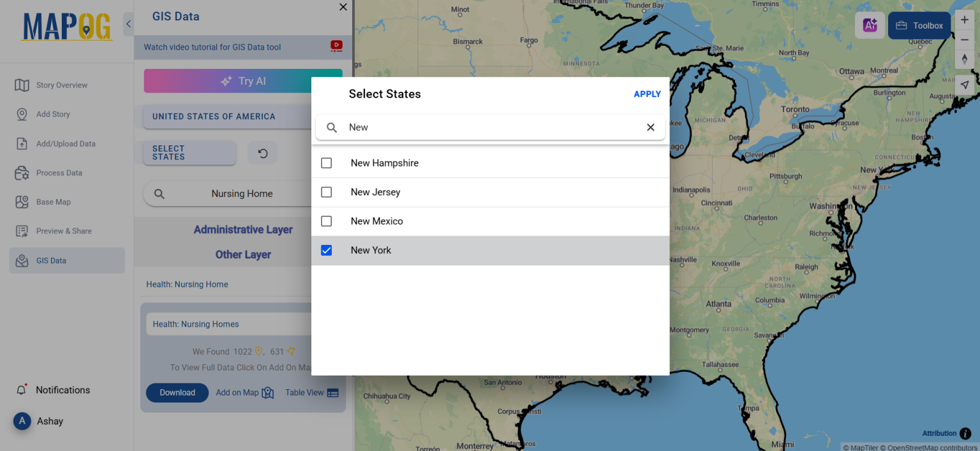Switch to the Administrative Layer tab
The width and height of the screenshot is (980, 451).
[243, 230]
